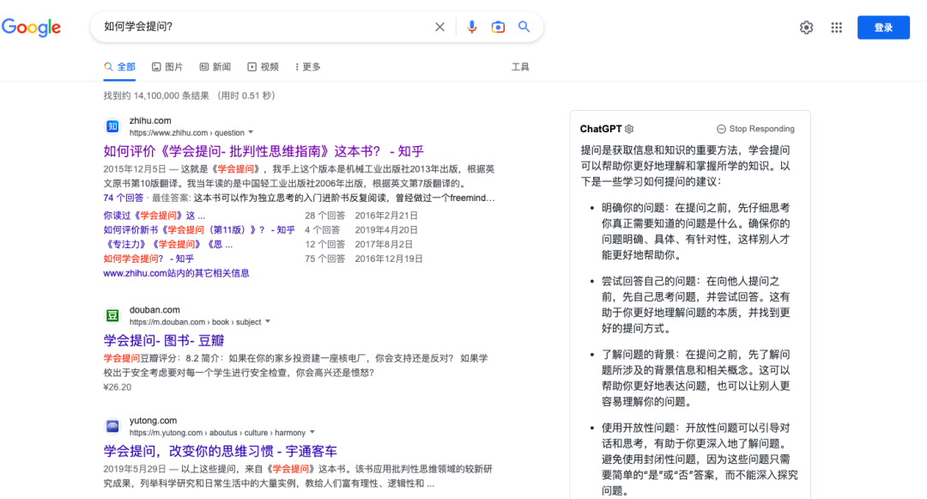Open ChatGPT extension settings gear
The width and height of the screenshot is (927, 499).
(629, 127)
